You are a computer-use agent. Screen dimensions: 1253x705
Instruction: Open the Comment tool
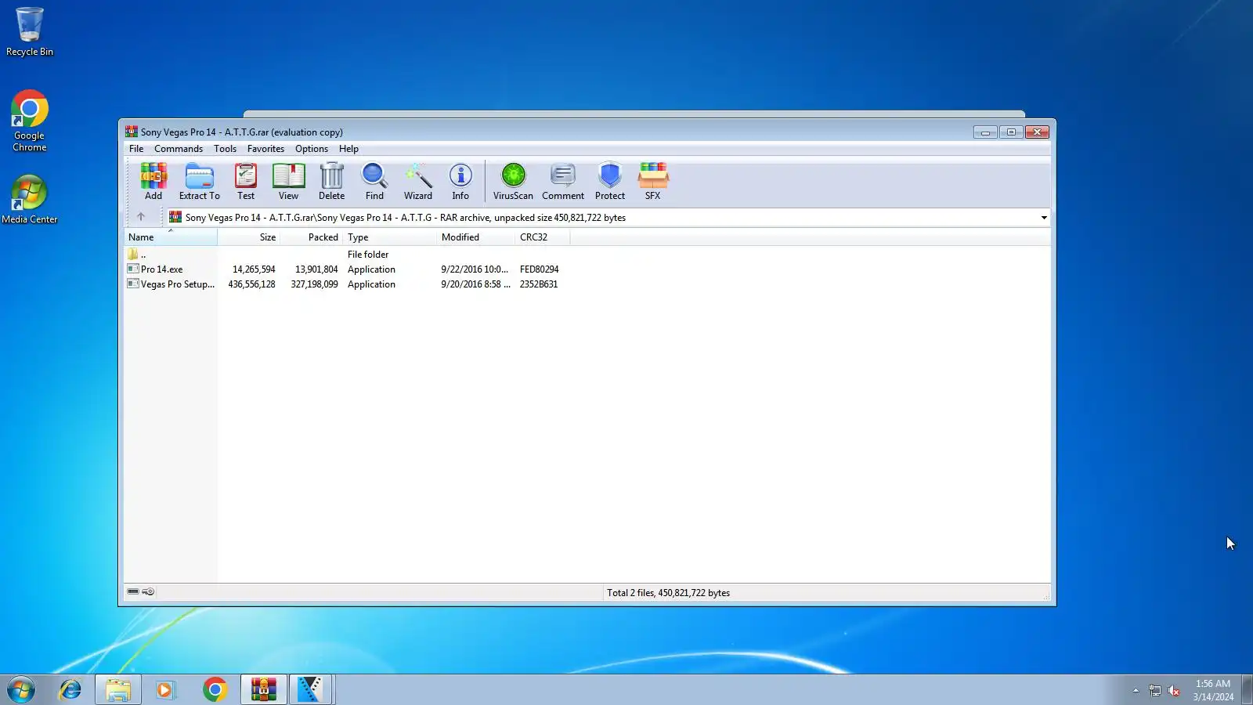click(563, 181)
